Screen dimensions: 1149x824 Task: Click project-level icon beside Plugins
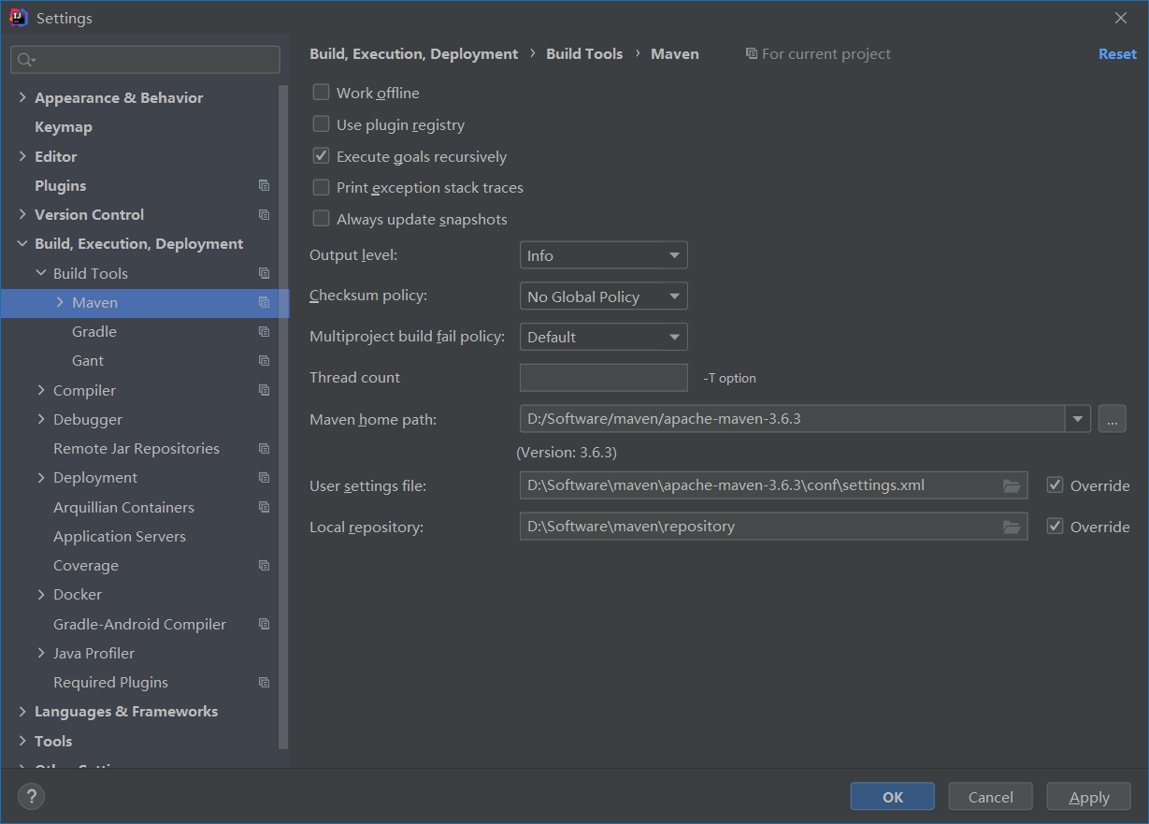point(265,185)
